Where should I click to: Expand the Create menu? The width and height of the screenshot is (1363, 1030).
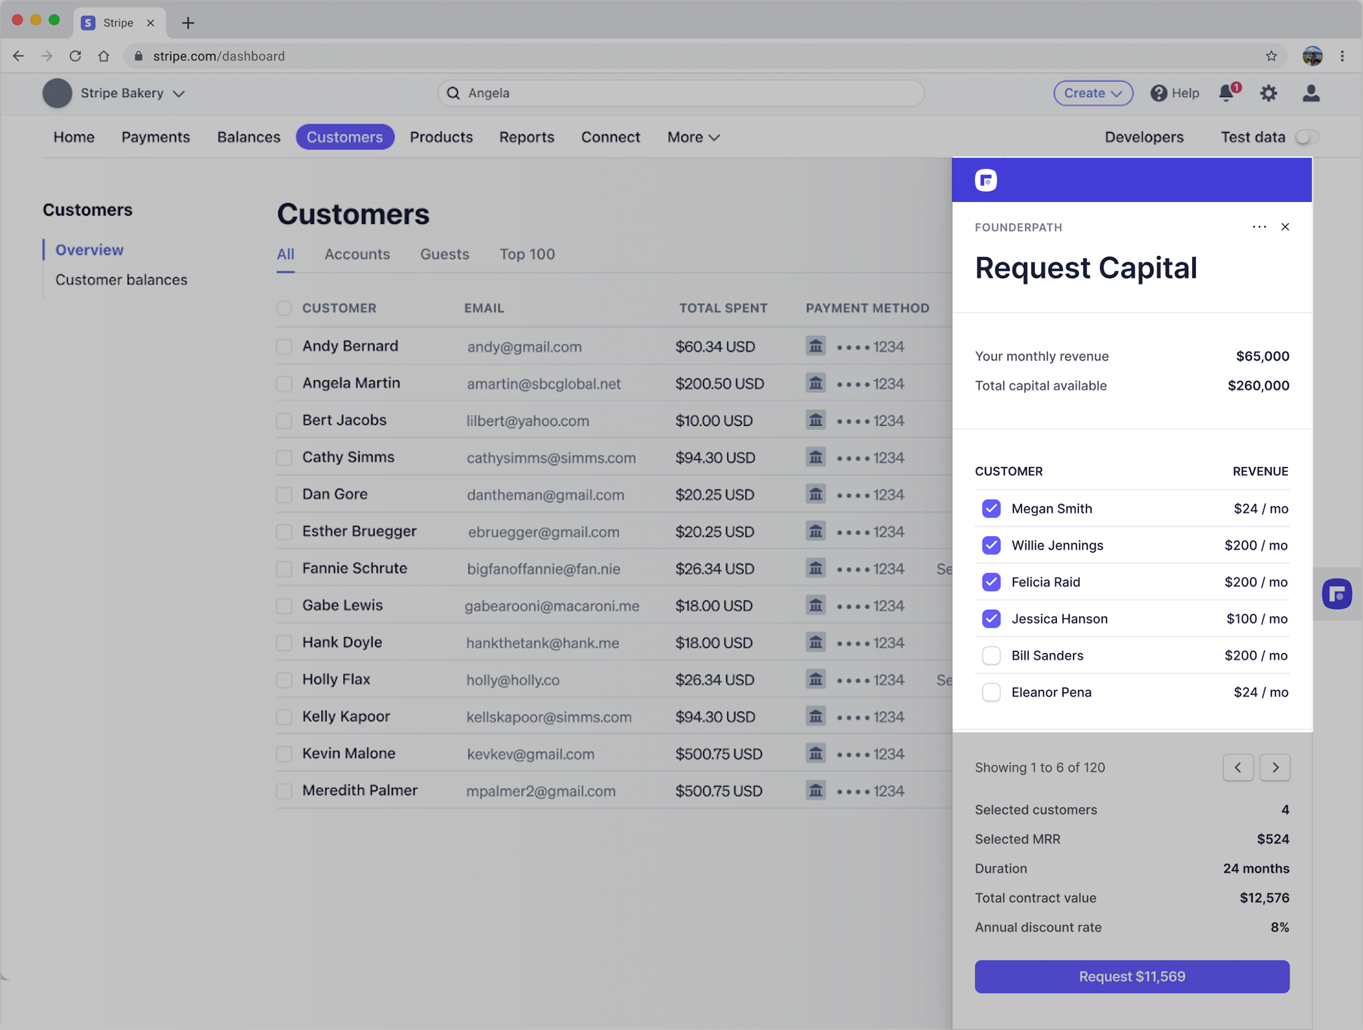(x=1092, y=93)
